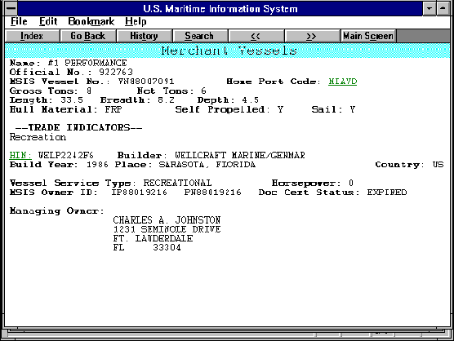Click the minimize down-arrow button
The image size is (454, 341).
pos(430,8)
